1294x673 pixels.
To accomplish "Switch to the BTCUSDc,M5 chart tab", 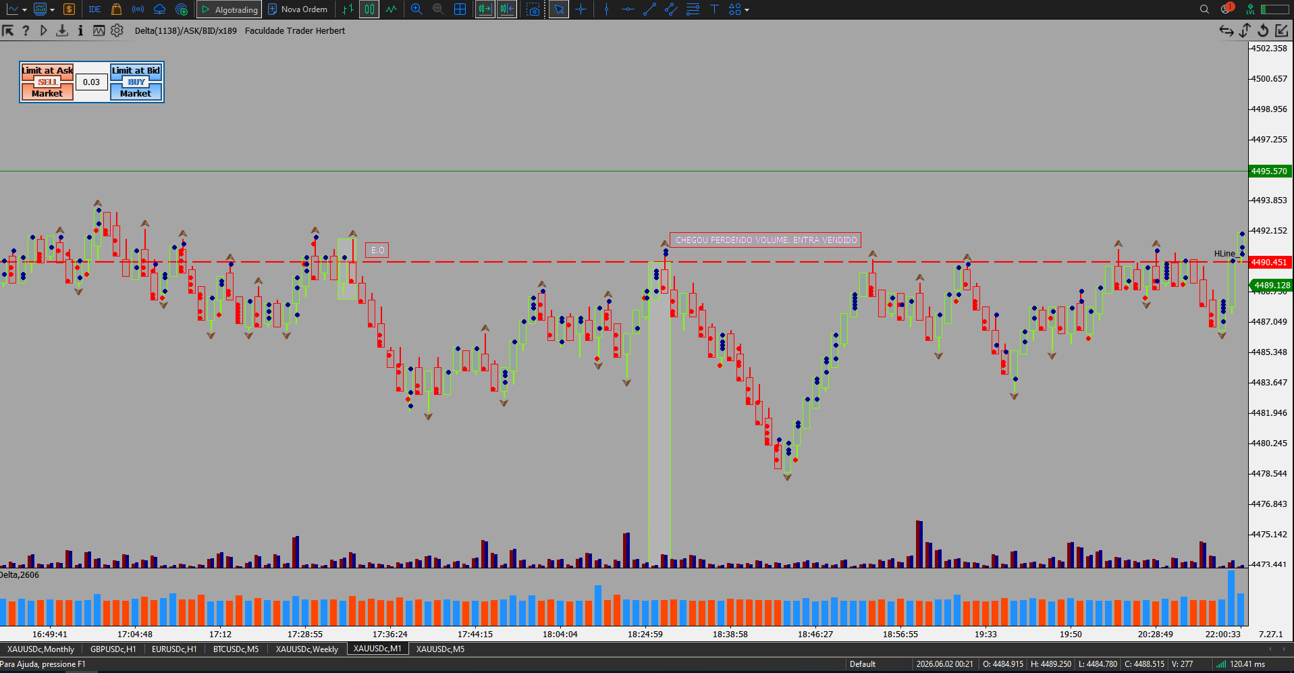I will coord(236,649).
